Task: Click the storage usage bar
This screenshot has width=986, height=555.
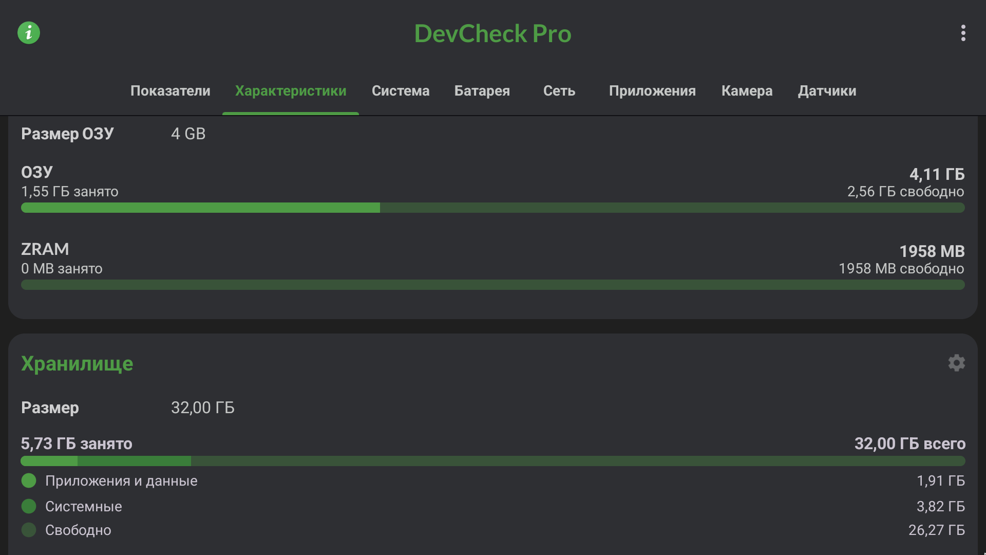Action: (493, 461)
